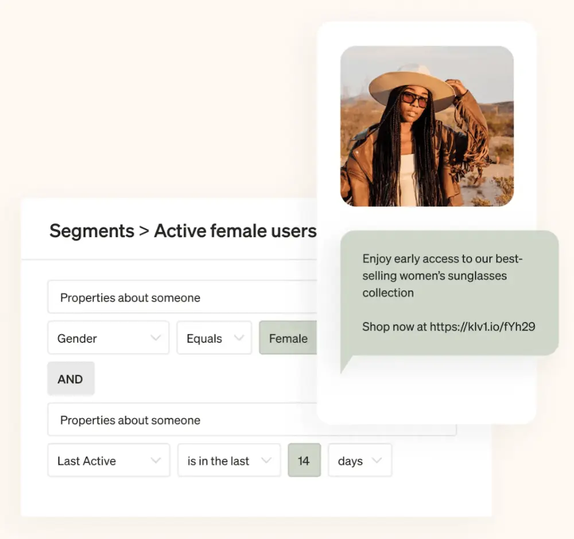The height and width of the screenshot is (539, 574).
Task: Click the chevron arrow beside Last Active
Action: [x=156, y=460]
